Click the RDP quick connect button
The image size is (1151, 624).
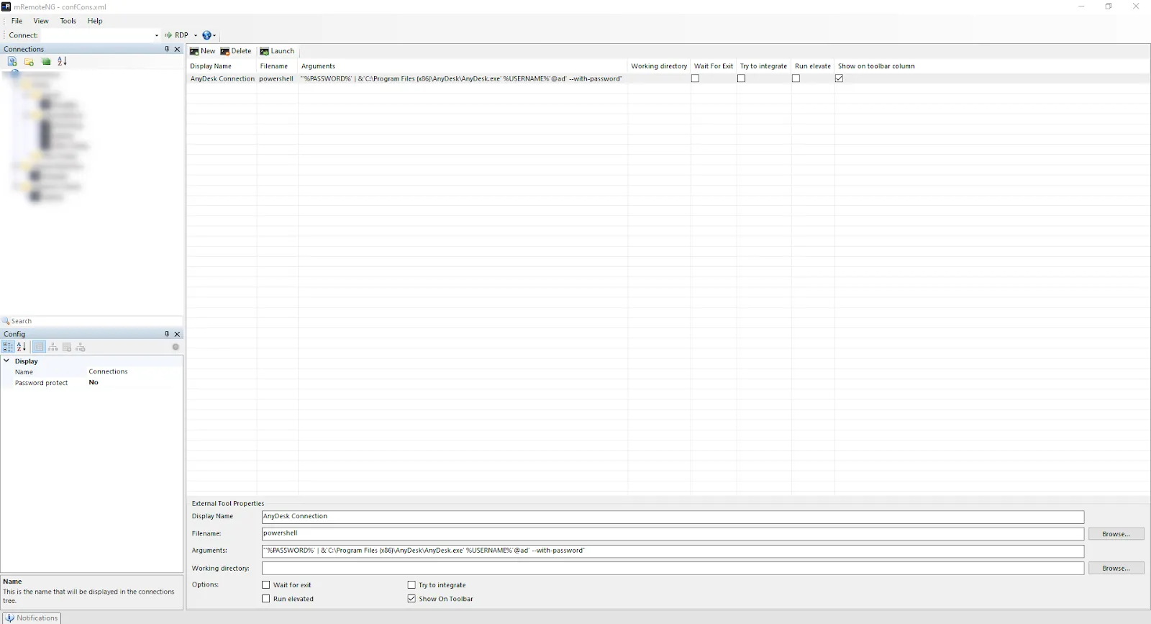[x=177, y=35]
